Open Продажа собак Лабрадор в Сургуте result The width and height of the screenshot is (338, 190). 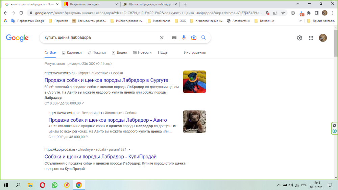(x=106, y=80)
